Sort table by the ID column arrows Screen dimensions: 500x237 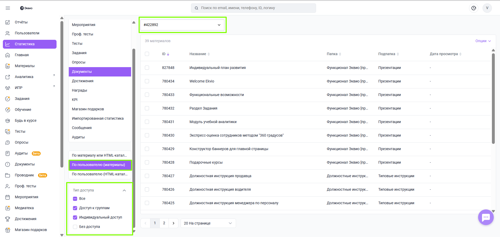click(x=168, y=54)
